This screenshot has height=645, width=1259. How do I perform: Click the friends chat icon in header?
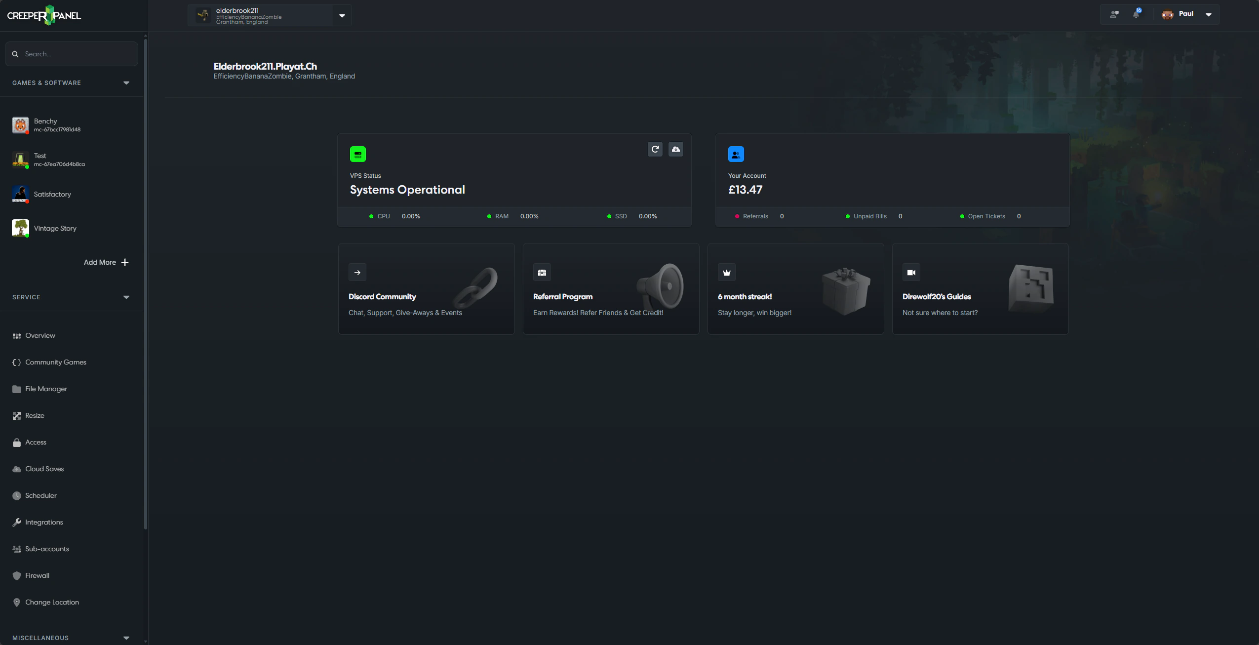1114,14
